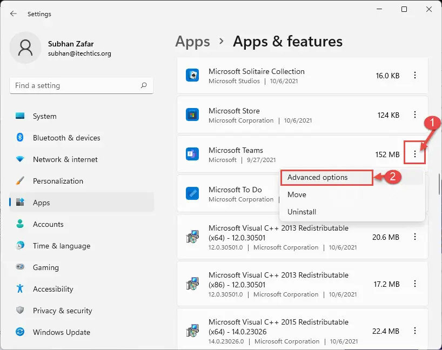Click the Find a setting search box
The height and width of the screenshot is (350, 442).
point(82,85)
